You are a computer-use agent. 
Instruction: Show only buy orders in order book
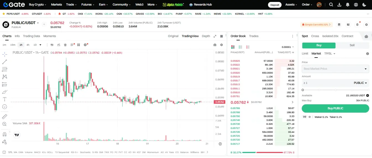[240, 47]
